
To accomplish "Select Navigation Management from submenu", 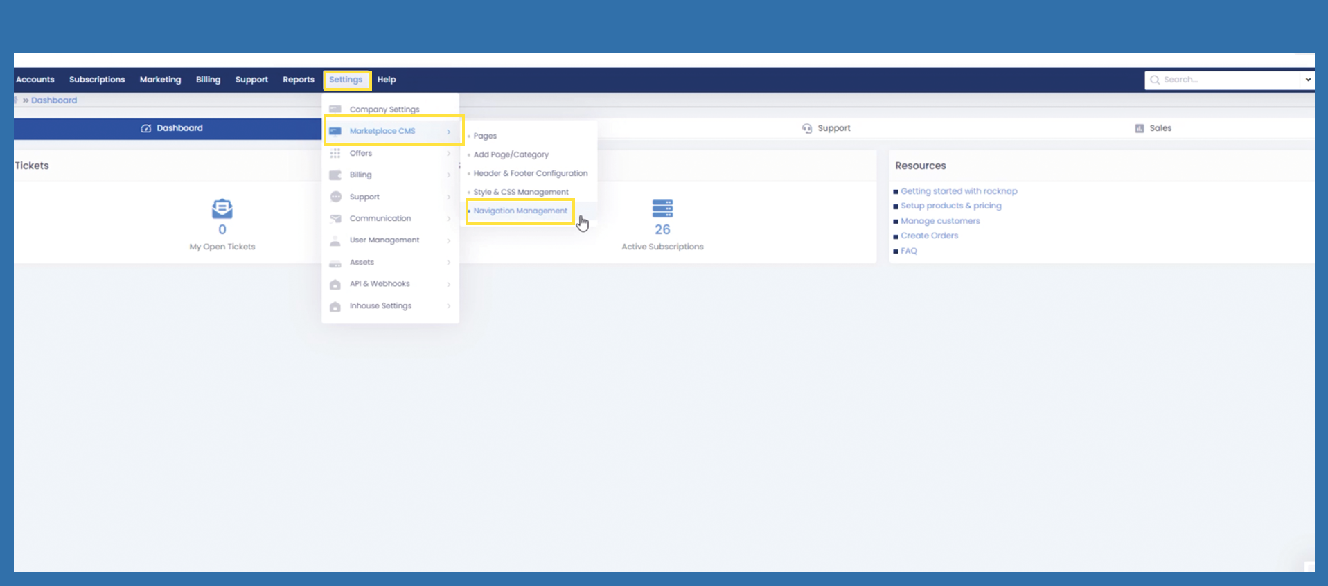I will (x=520, y=211).
